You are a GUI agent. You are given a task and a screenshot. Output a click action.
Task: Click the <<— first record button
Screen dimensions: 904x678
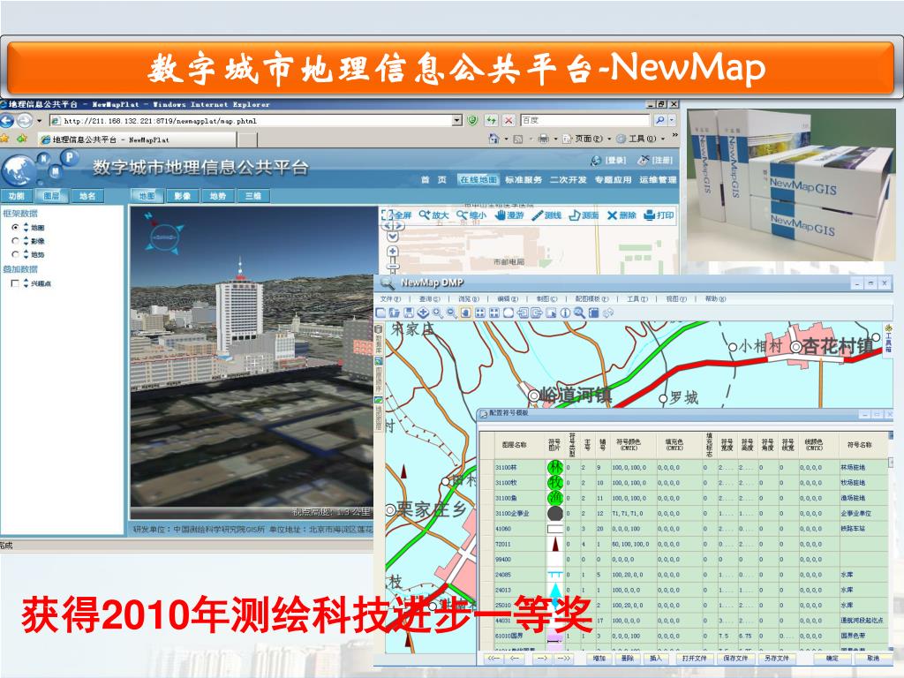point(494,658)
